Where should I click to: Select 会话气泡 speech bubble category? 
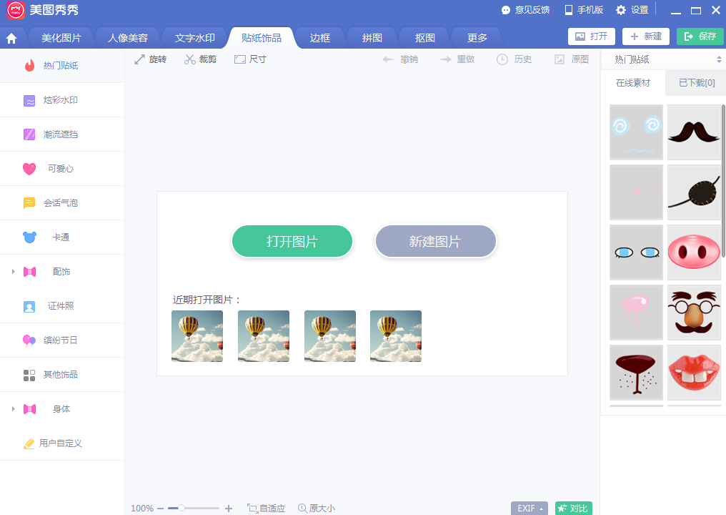[x=62, y=203]
